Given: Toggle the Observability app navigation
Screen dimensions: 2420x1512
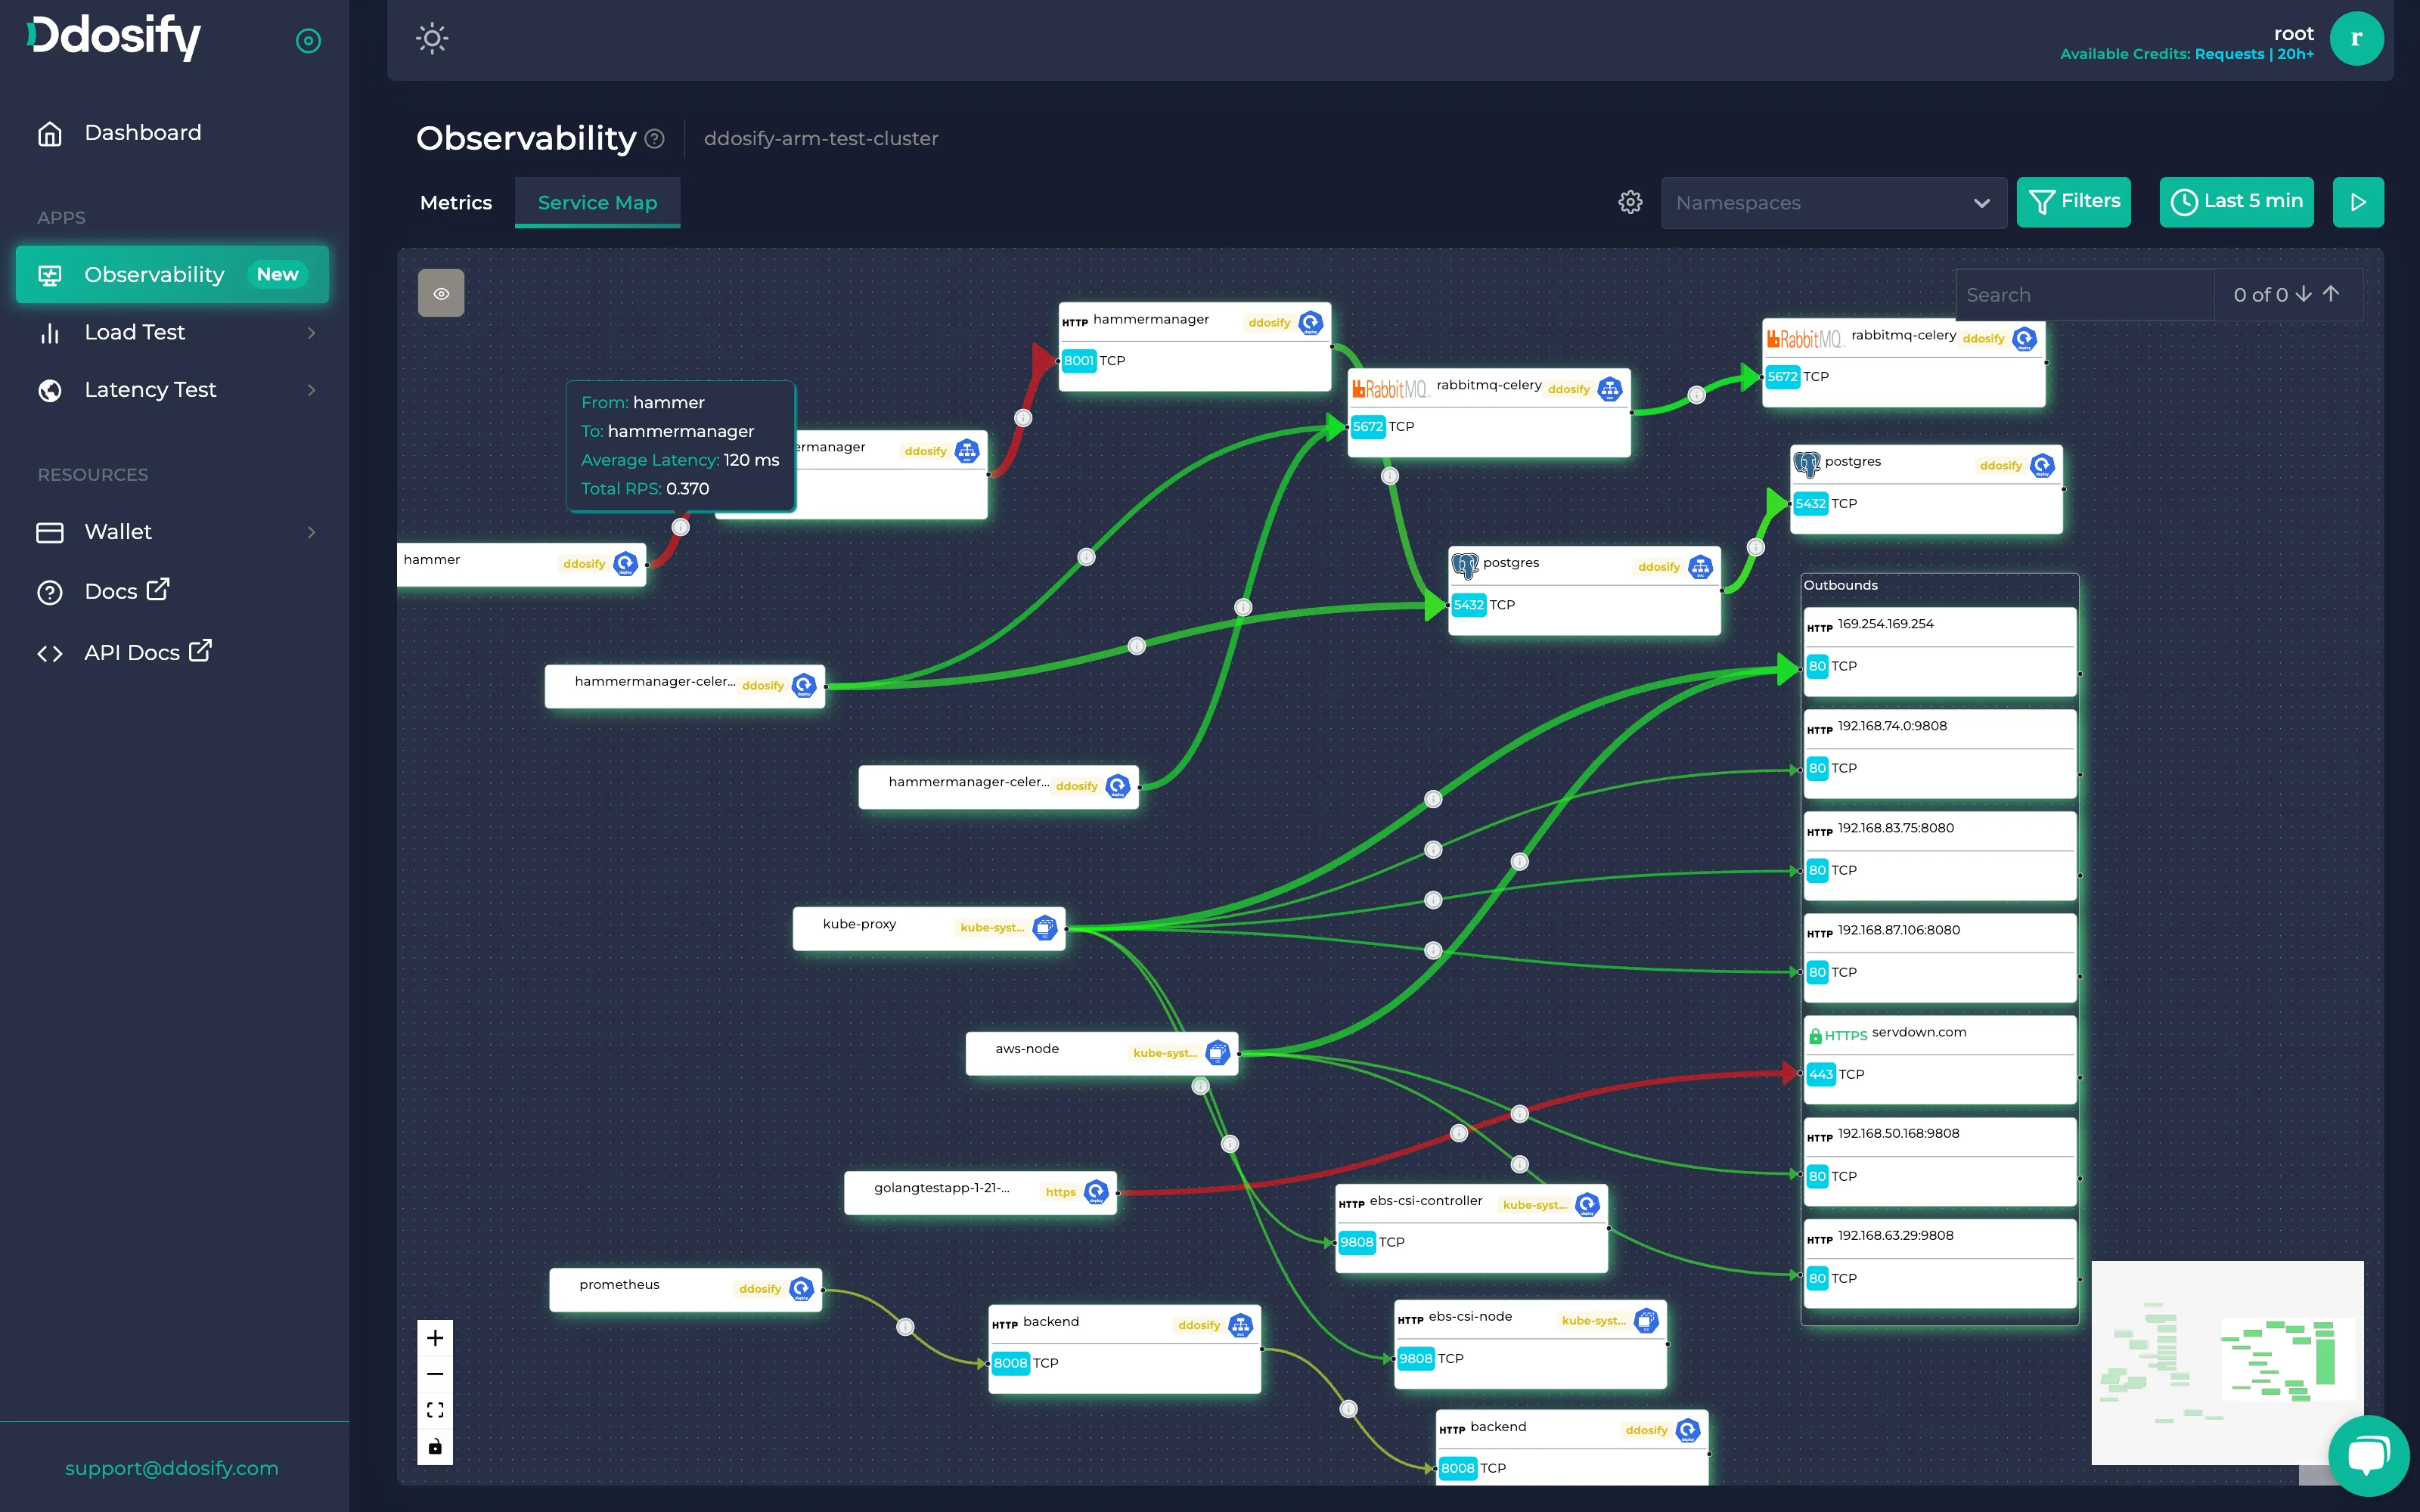Looking at the screenshot, I should pyautogui.click(x=169, y=274).
